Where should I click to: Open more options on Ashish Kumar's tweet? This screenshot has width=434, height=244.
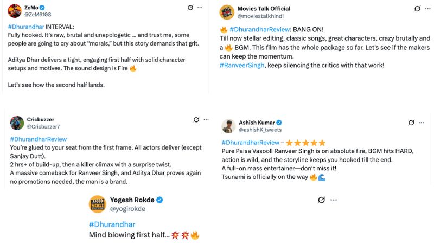coord(422,123)
